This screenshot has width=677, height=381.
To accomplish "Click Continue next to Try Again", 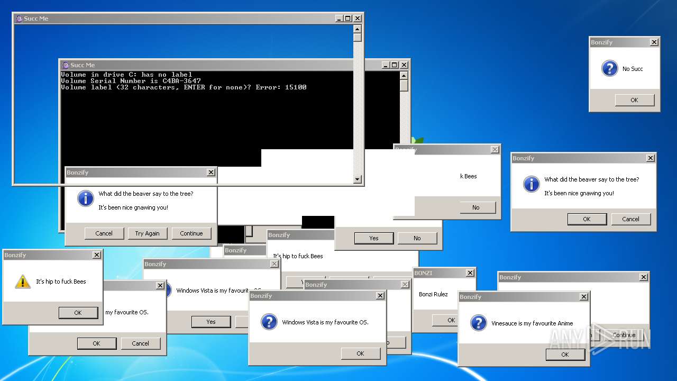I will (191, 233).
